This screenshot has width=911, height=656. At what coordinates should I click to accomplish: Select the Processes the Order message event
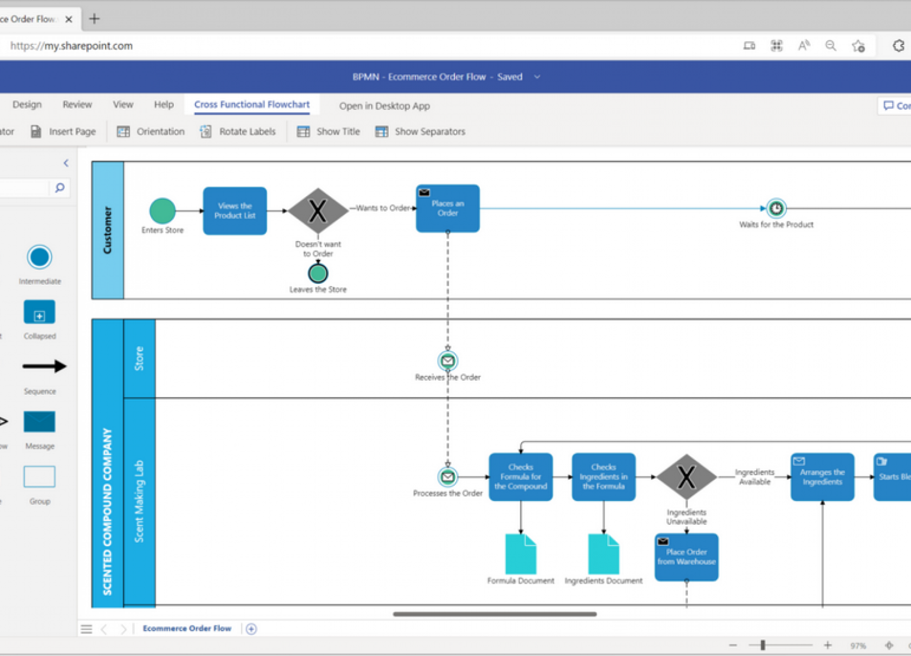point(448,477)
